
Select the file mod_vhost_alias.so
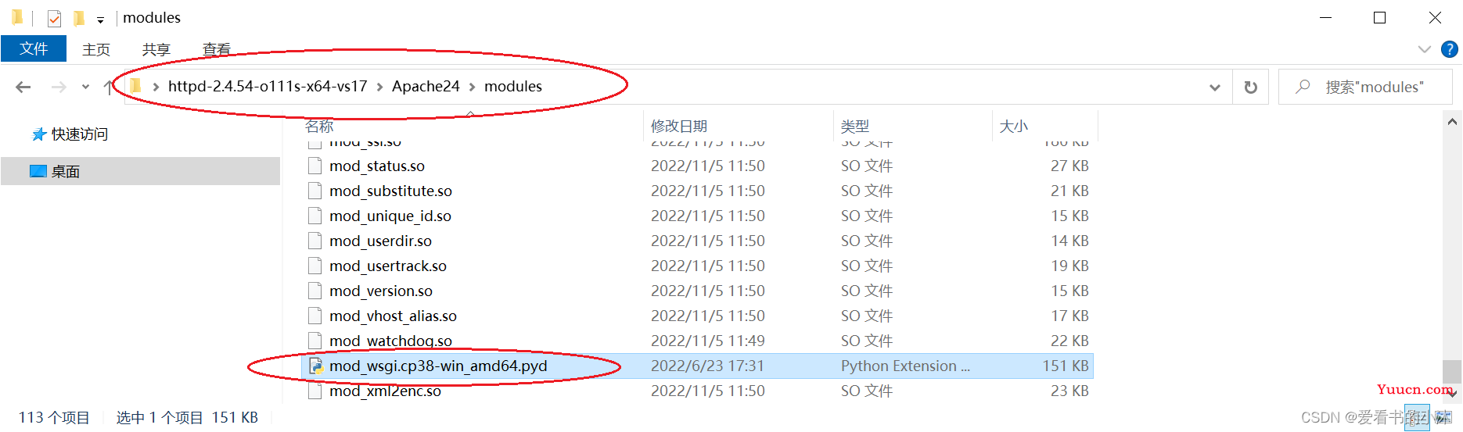click(393, 316)
